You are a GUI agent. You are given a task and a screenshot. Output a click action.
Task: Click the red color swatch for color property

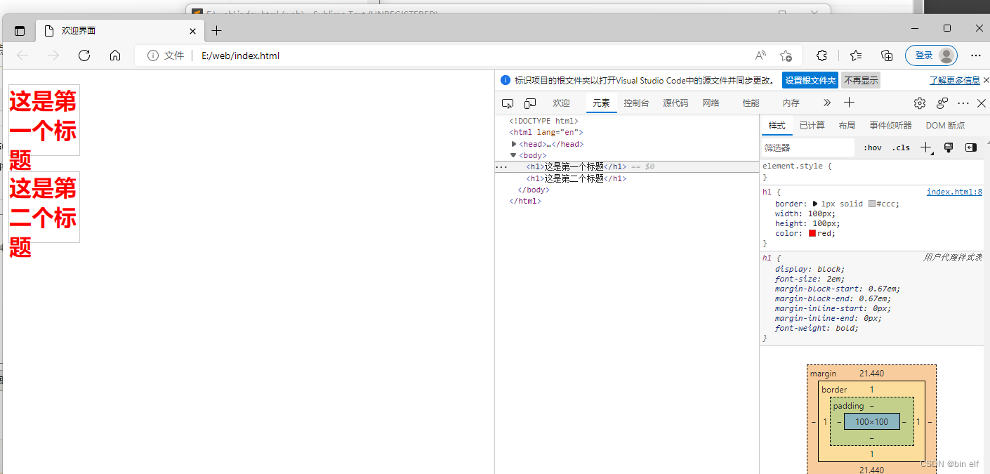tap(811, 233)
